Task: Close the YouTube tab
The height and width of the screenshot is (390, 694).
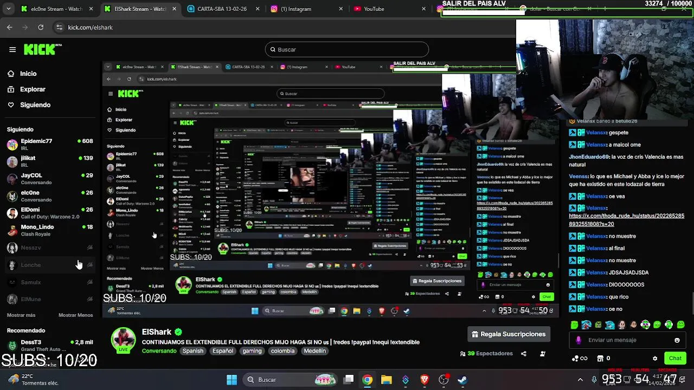Action: [423, 9]
